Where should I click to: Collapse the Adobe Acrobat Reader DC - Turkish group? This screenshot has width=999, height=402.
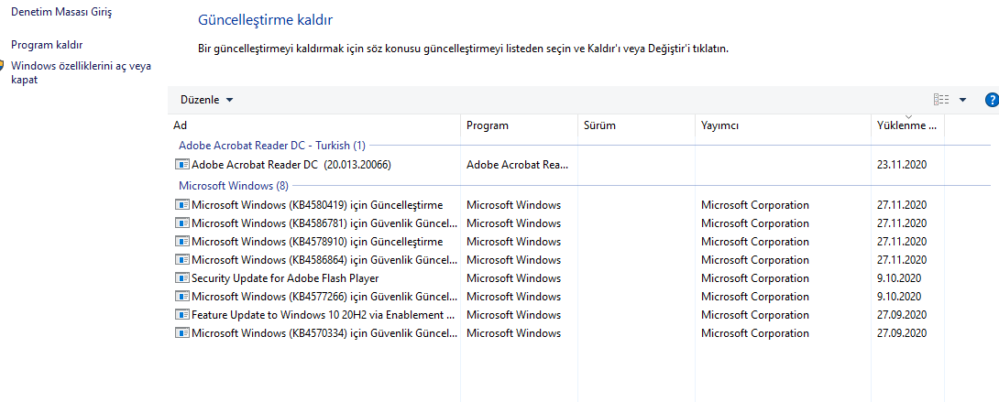pos(271,145)
